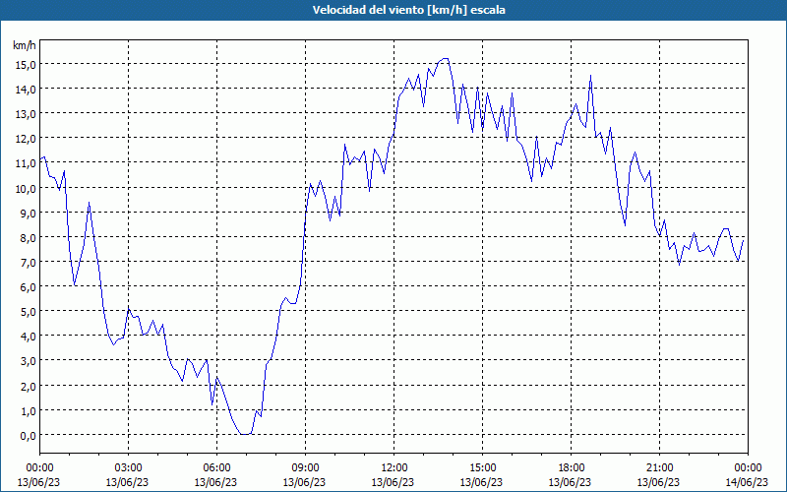
Task: Click the 7,0 y-axis value
Action: point(30,262)
